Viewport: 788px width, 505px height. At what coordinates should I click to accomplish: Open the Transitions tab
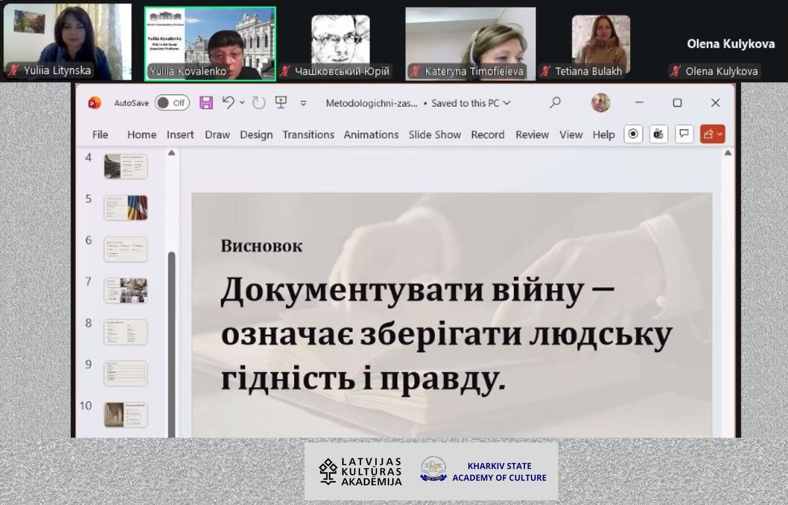click(308, 135)
